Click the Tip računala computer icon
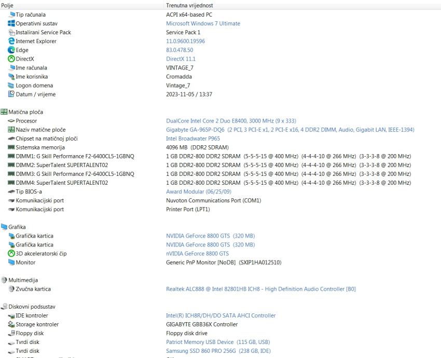 pos(11,15)
